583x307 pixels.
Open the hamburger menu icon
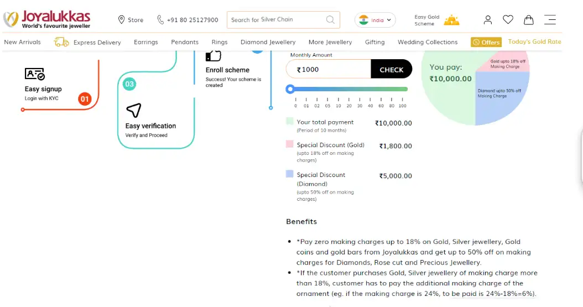coord(550,20)
